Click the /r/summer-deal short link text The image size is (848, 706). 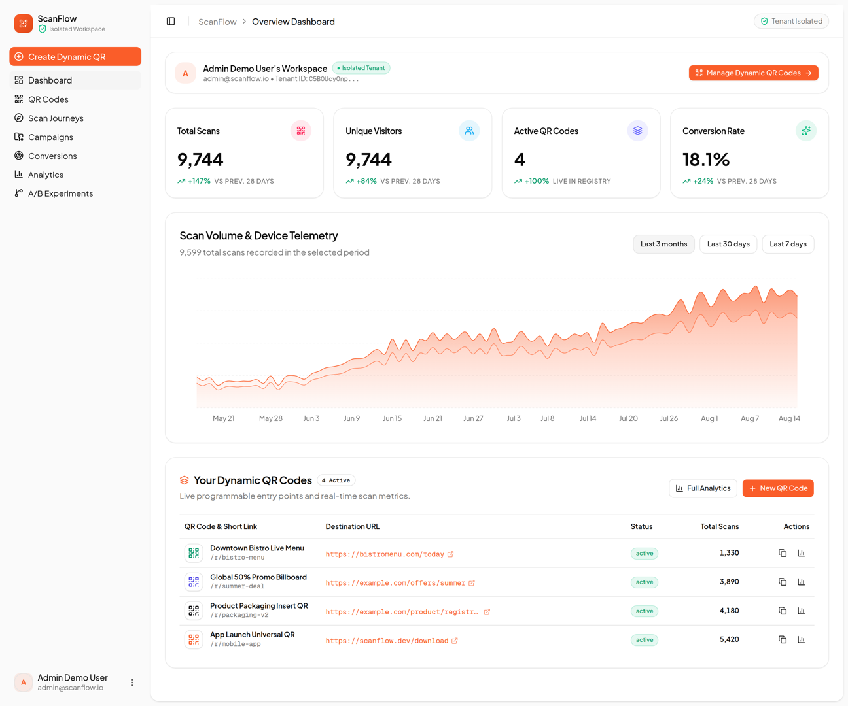click(x=238, y=586)
